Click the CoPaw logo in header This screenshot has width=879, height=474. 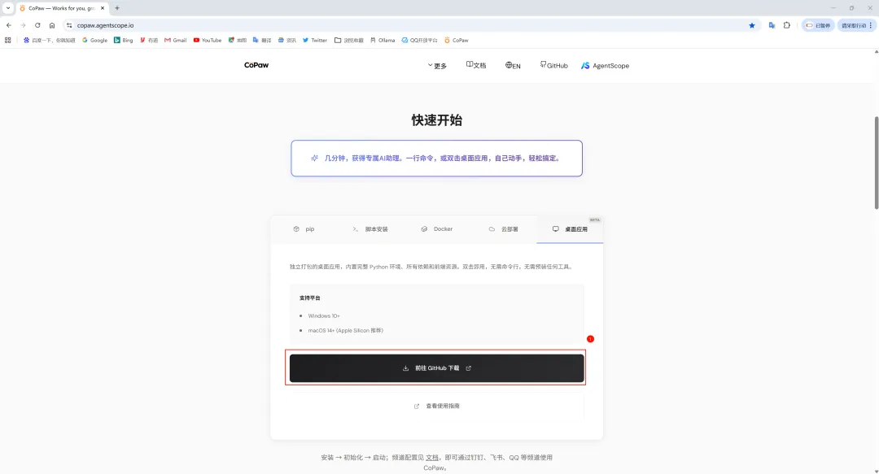256,65
